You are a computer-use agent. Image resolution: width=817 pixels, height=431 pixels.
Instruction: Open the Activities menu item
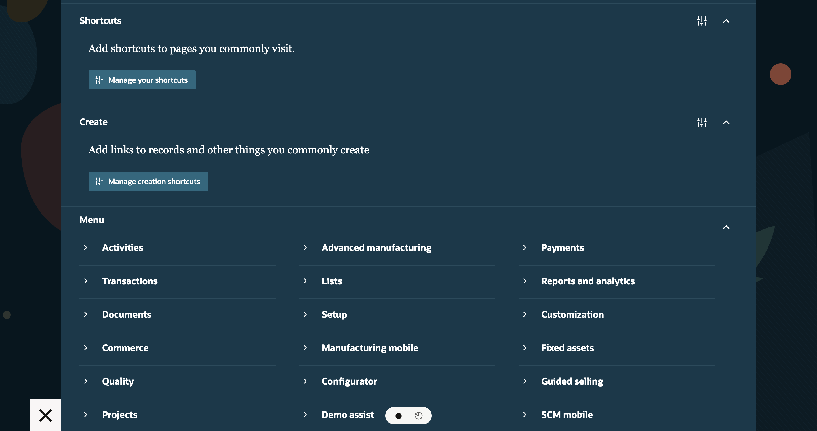click(123, 248)
